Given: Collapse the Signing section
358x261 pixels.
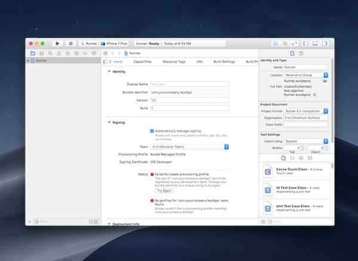Looking at the screenshot, I should pyautogui.click(x=109, y=122).
